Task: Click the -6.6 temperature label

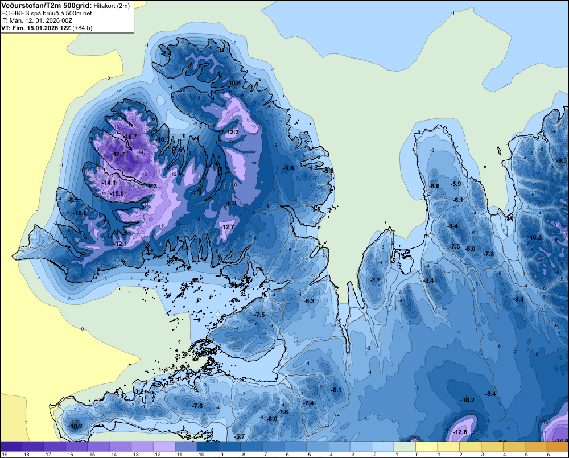Action: click(x=434, y=186)
